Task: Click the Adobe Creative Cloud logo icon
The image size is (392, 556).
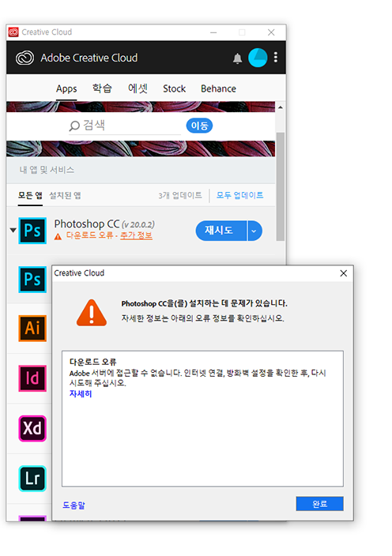Action: (x=24, y=58)
